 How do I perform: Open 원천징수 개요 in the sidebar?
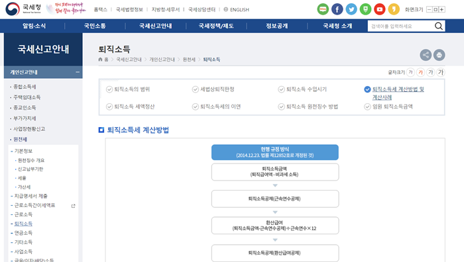click(x=31, y=160)
